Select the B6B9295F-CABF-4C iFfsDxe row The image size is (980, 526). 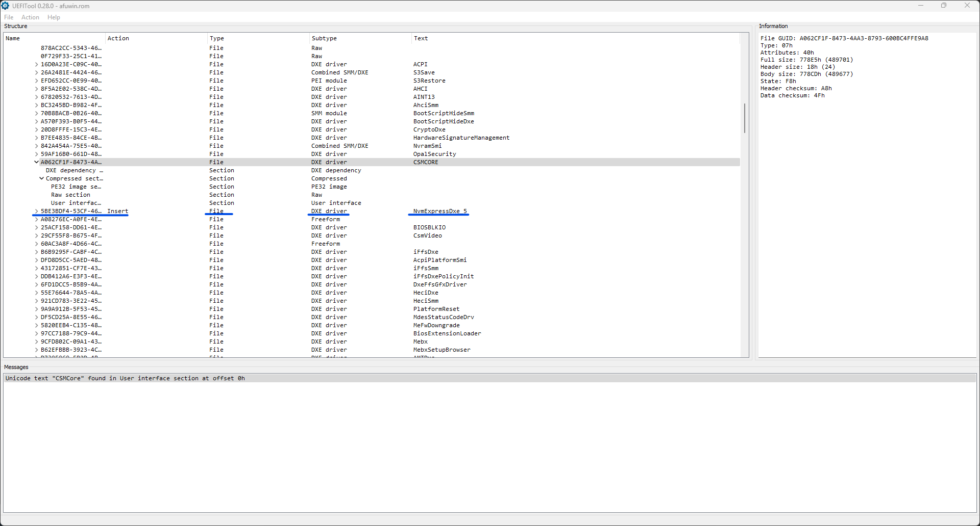point(372,252)
